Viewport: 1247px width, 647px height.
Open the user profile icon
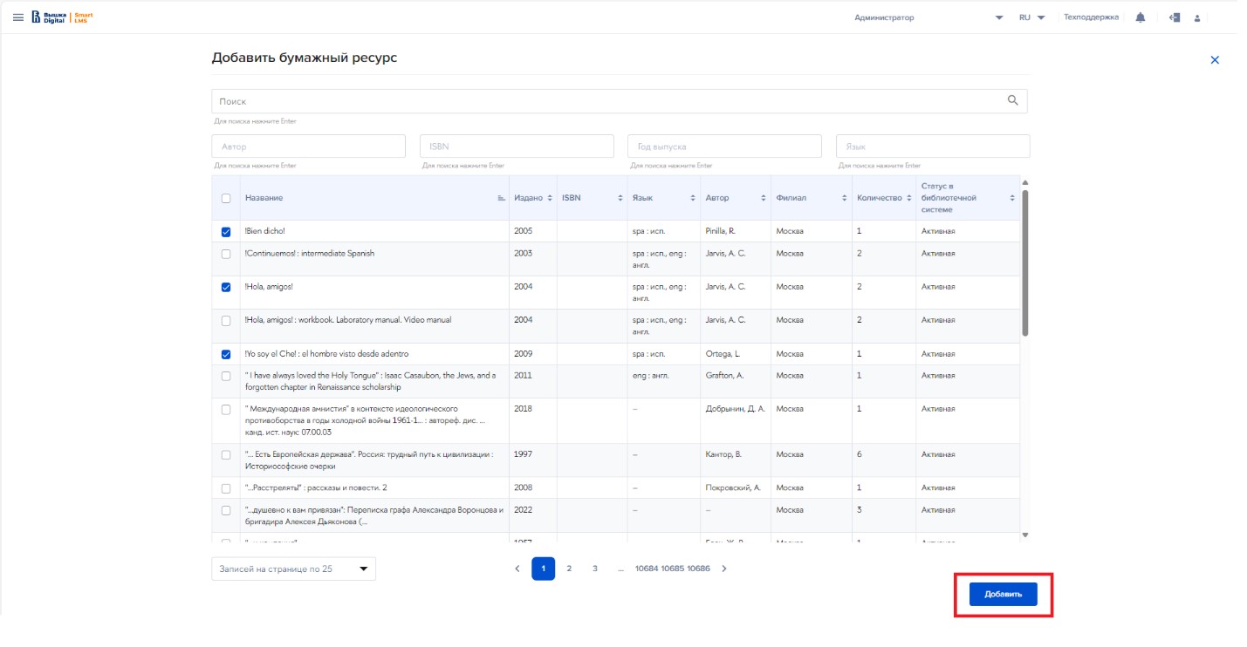tap(1197, 18)
